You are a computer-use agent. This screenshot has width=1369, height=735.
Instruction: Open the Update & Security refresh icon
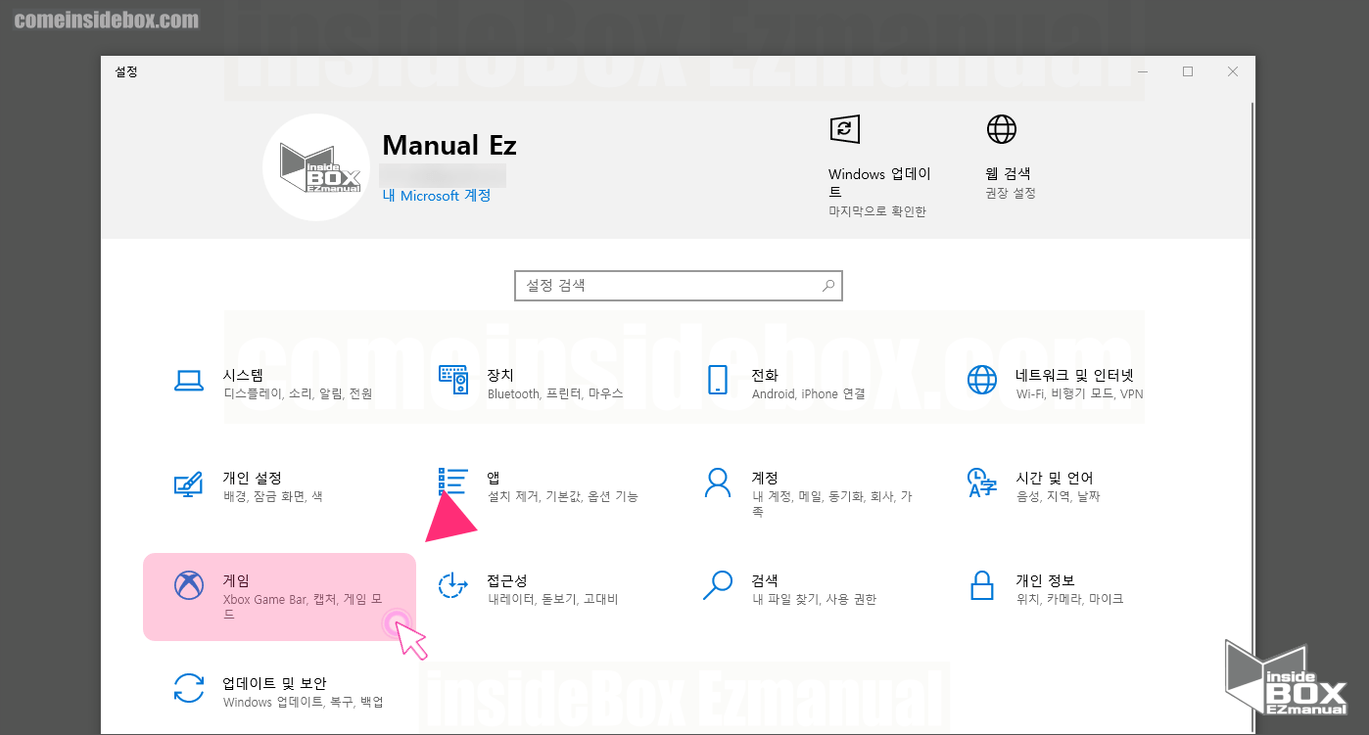(188, 688)
